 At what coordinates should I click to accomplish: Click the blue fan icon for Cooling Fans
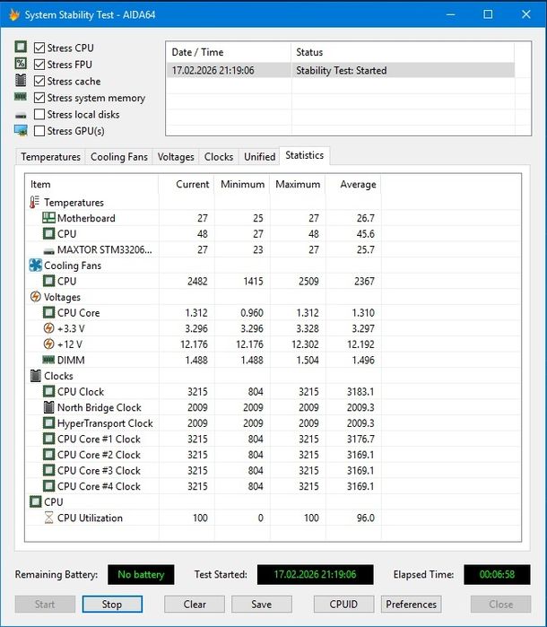(x=36, y=266)
